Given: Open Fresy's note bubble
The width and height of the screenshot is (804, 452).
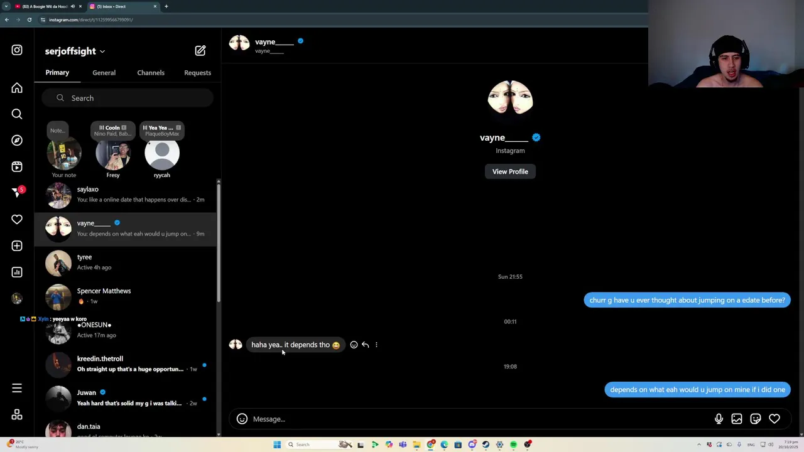Looking at the screenshot, I should click(x=113, y=131).
